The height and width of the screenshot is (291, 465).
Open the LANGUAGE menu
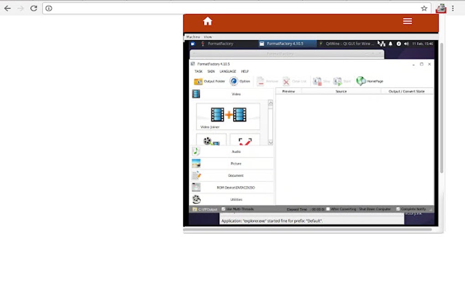[x=228, y=71]
